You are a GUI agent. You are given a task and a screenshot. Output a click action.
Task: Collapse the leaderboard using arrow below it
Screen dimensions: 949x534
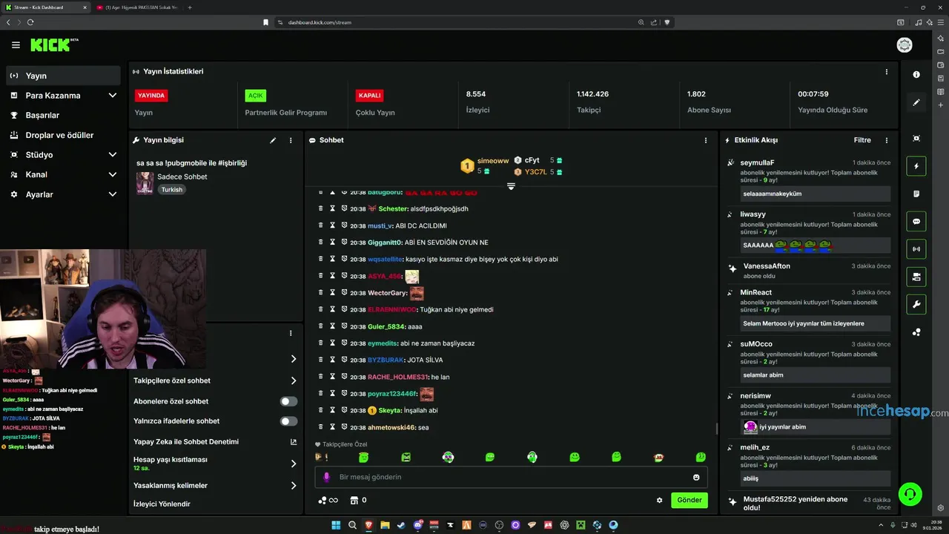[511, 186]
